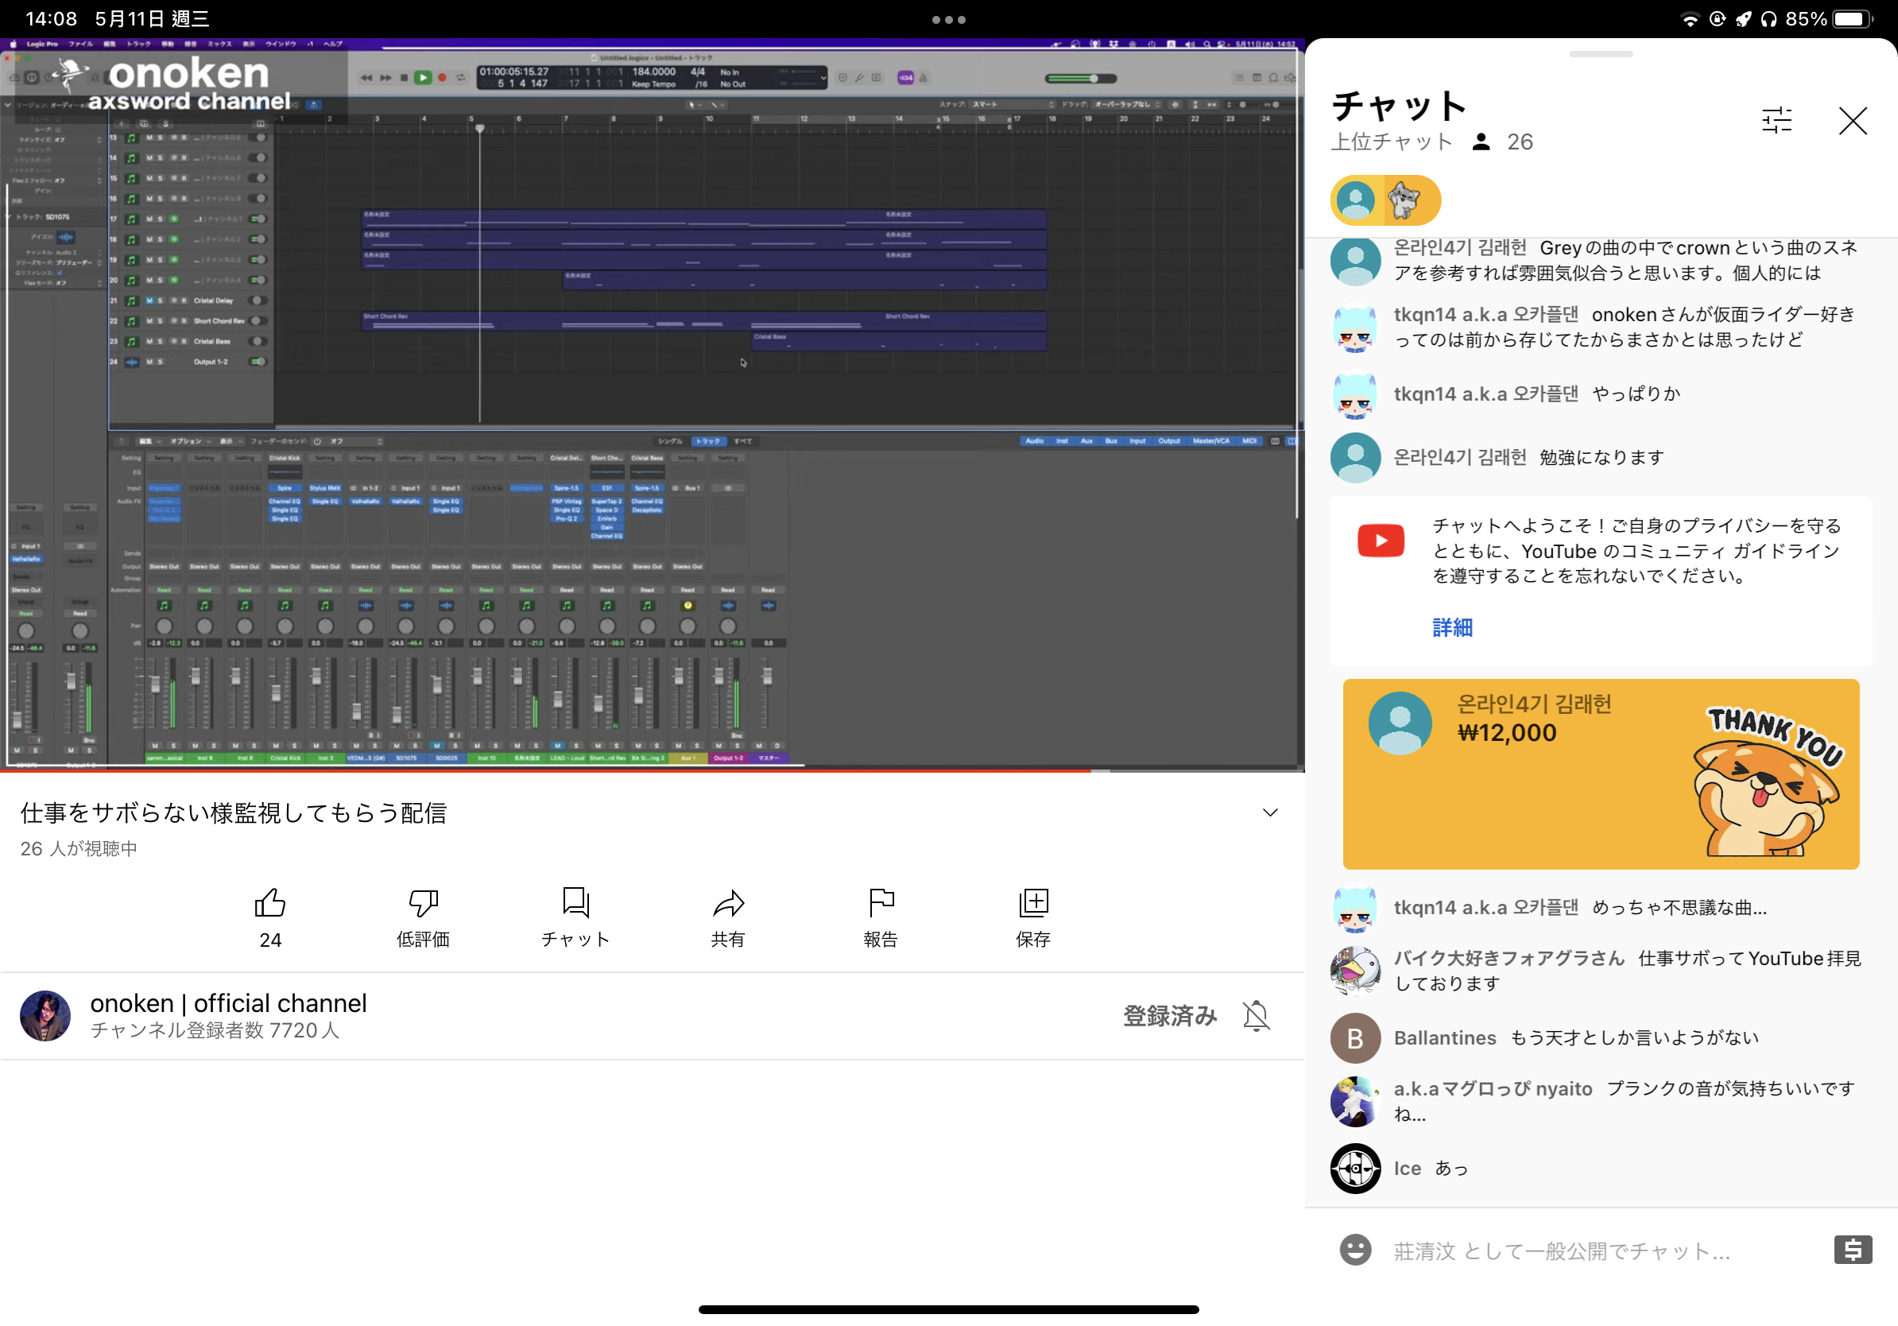Open the 上位チャット chat mode selector

(1391, 142)
